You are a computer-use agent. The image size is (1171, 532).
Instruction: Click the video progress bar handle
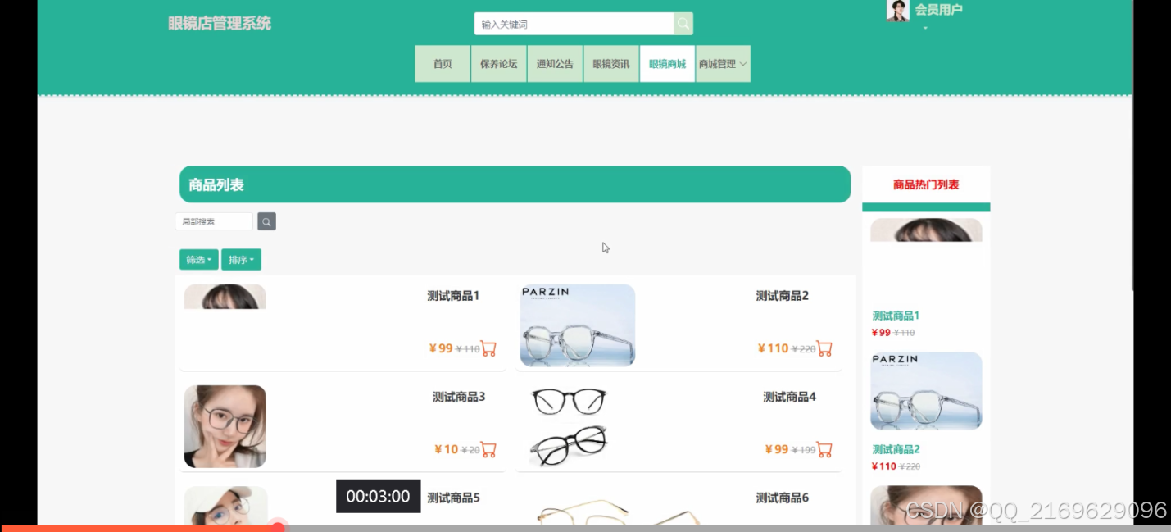pos(278,527)
